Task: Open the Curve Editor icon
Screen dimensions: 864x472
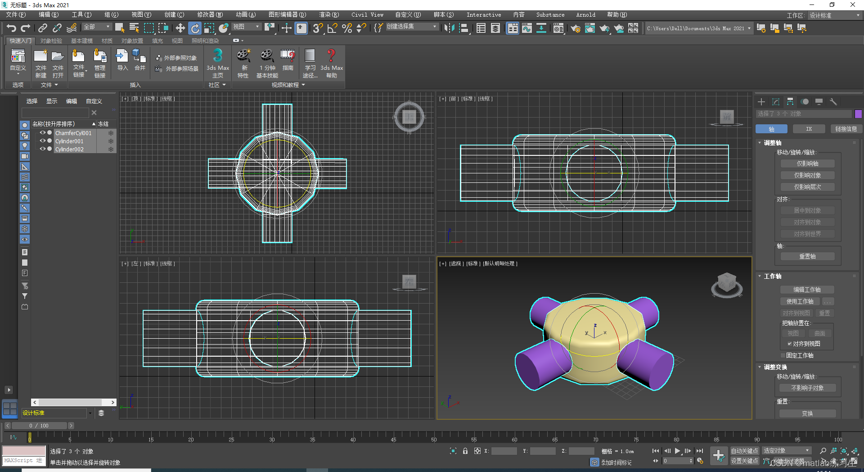Action: point(526,28)
